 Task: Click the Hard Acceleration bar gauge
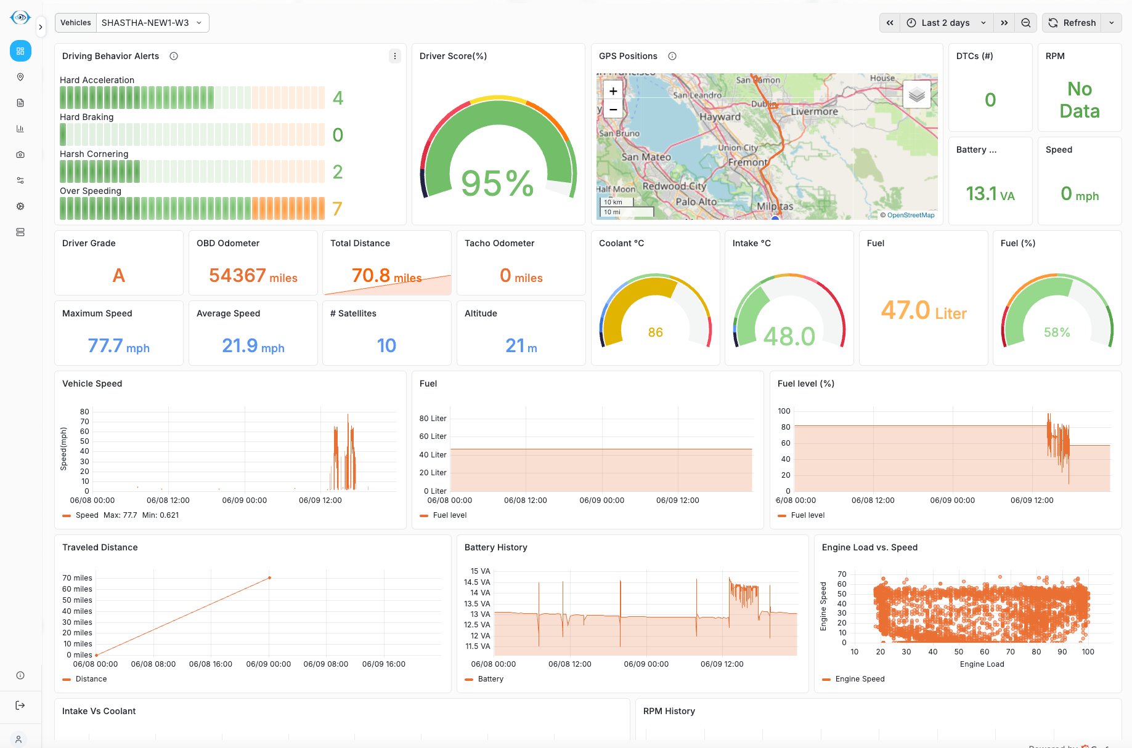(192, 98)
